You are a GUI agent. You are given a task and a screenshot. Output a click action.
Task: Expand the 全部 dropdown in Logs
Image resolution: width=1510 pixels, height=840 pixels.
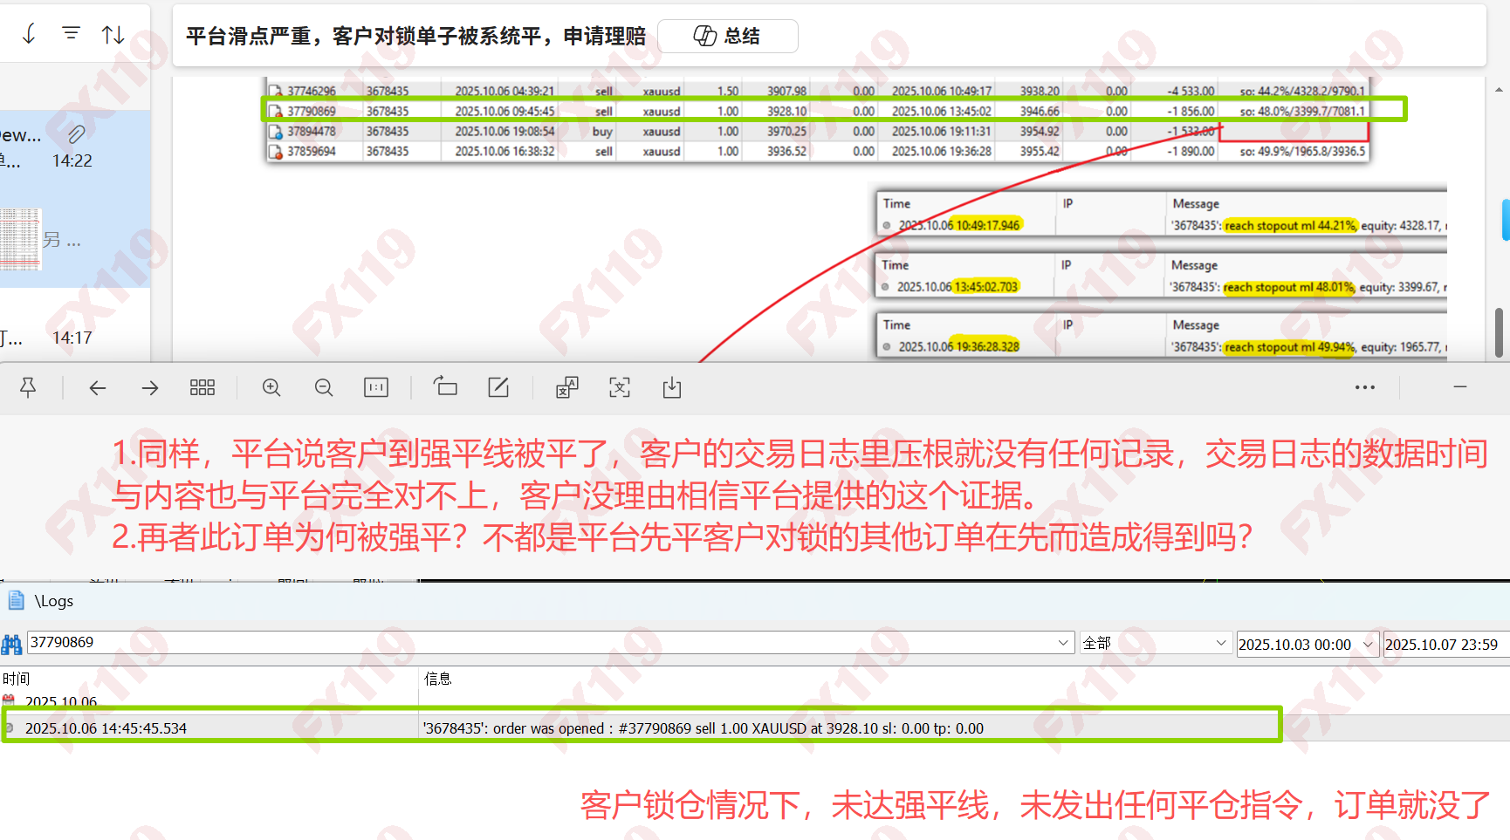(1221, 643)
